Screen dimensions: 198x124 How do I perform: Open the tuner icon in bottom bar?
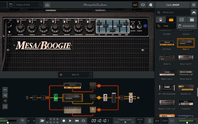point(23,121)
